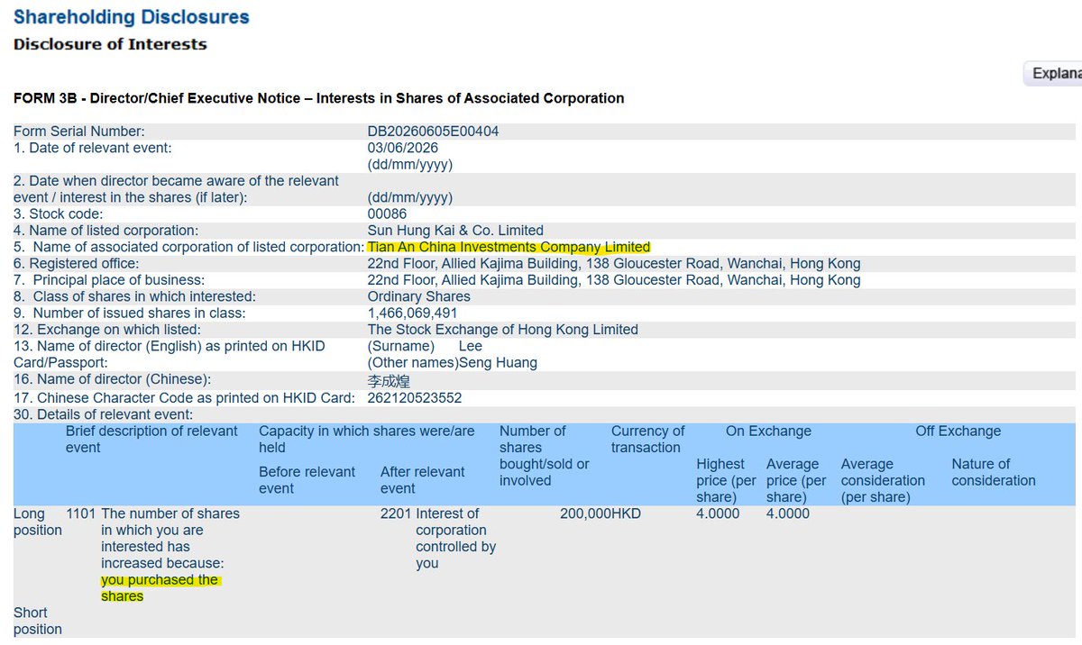Select other names Seng Huang
This screenshot has width=1082, height=645.
(x=498, y=363)
